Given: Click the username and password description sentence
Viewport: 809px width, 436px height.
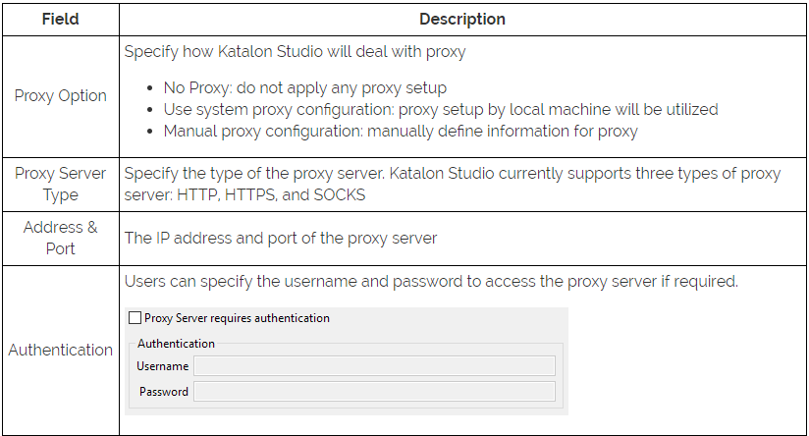Looking at the screenshot, I should coord(431,282).
